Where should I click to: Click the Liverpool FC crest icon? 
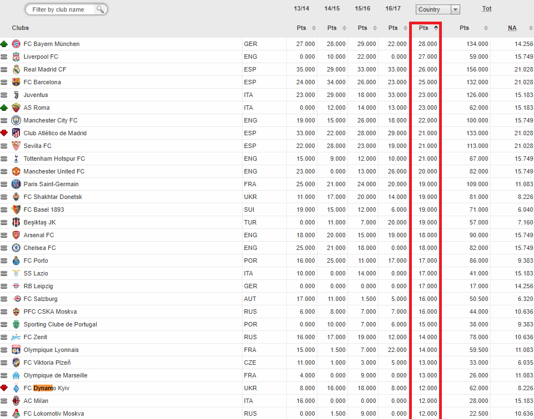(x=16, y=57)
